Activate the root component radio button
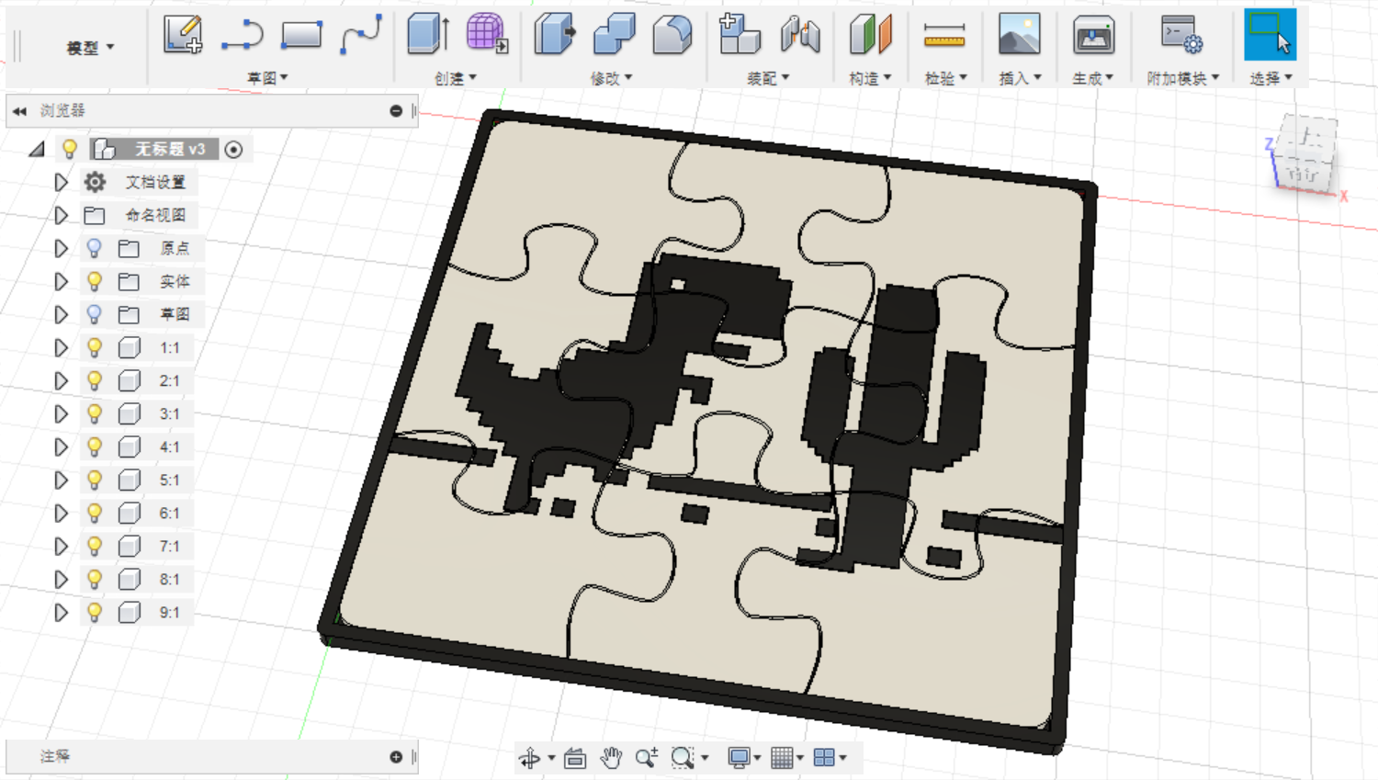1378x780 pixels. (x=233, y=150)
